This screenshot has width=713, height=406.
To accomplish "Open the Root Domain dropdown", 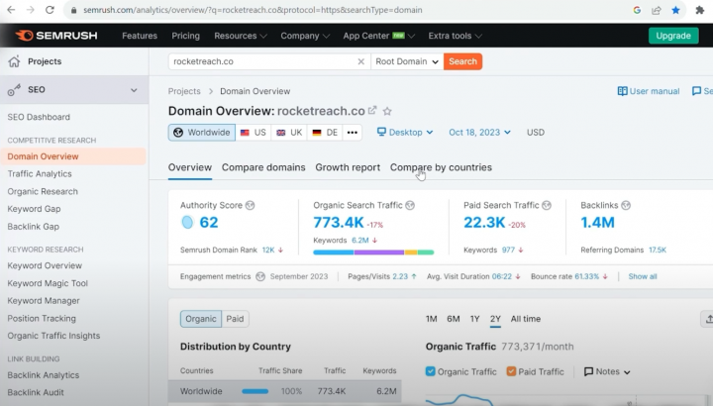I will [x=406, y=61].
